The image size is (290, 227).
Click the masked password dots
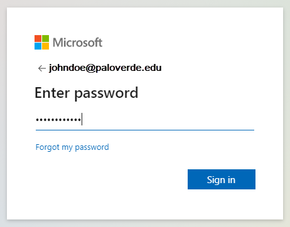click(x=58, y=120)
